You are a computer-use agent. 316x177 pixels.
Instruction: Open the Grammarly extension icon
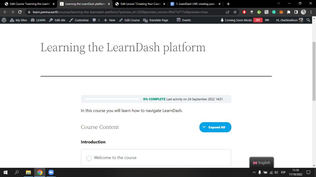click(274, 12)
